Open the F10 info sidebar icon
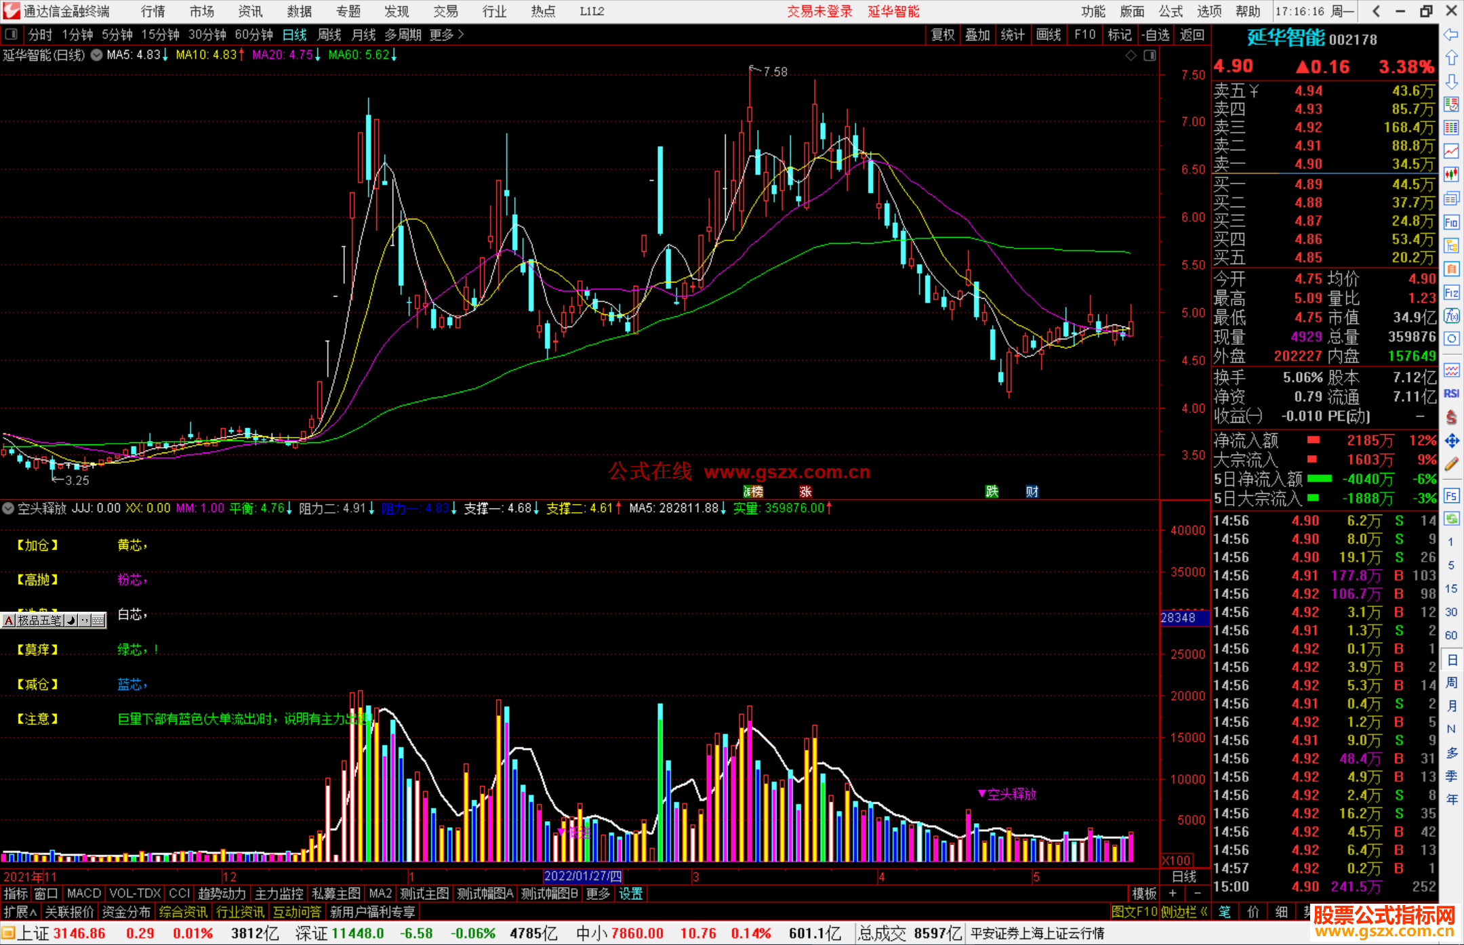Screen dimensions: 1464x945 pyautogui.click(x=1451, y=222)
